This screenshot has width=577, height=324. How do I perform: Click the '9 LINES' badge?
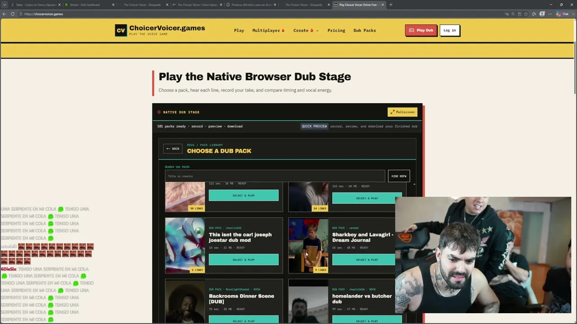coord(321,270)
